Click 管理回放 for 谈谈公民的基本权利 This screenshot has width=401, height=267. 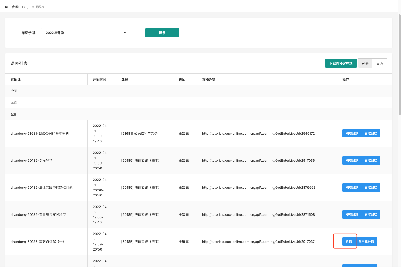point(371,133)
